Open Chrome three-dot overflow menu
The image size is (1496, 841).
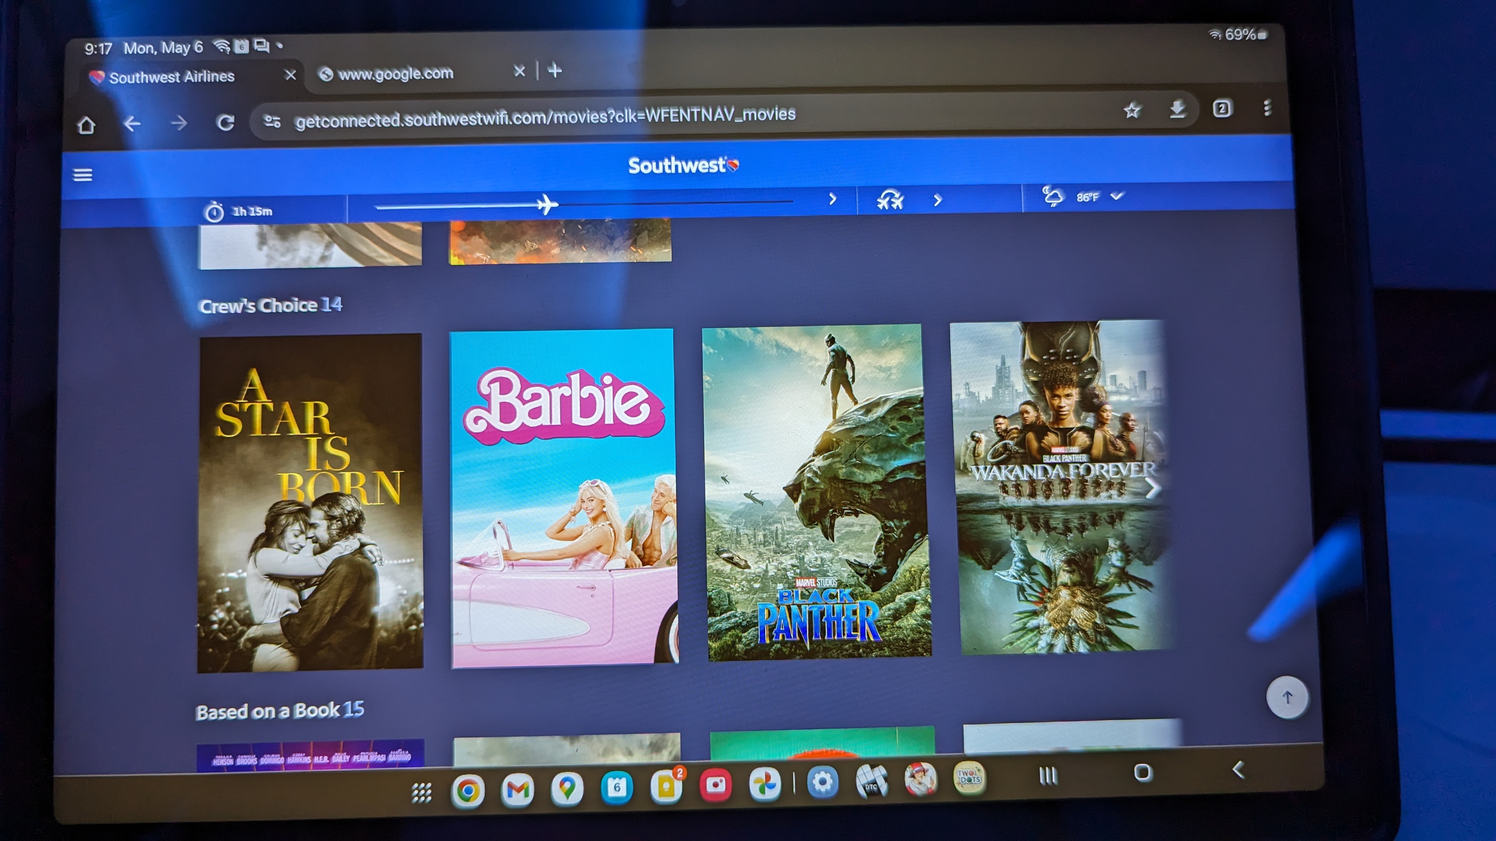(x=1267, y=108)
